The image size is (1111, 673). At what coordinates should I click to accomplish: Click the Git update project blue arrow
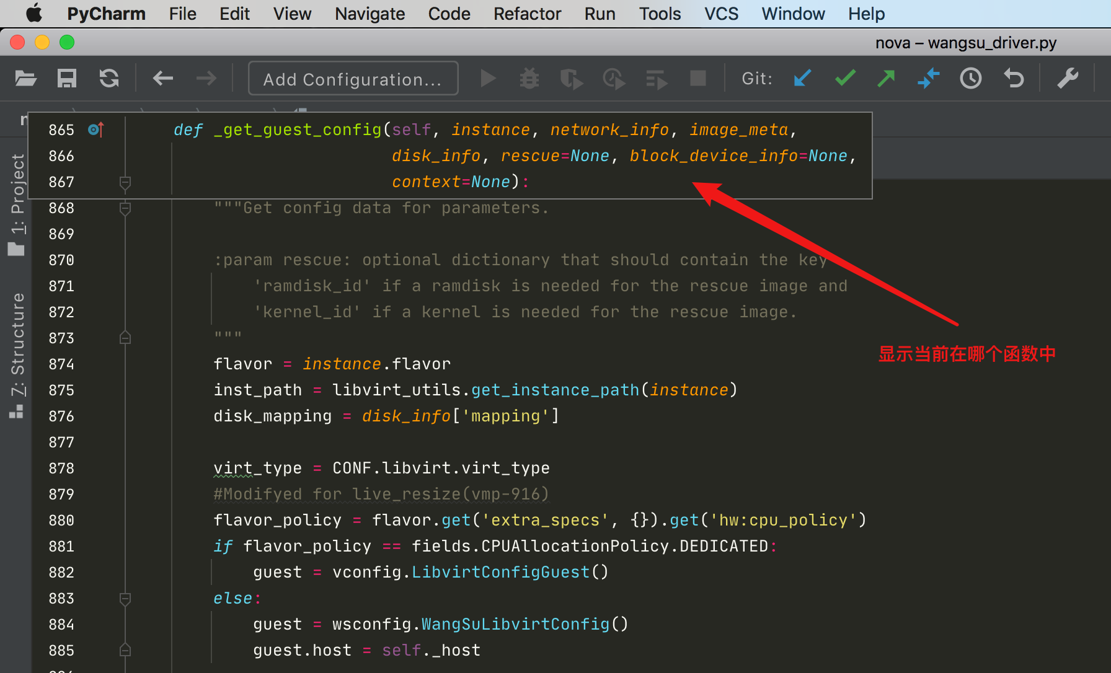(x=802, y=79)
